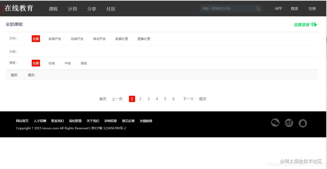Screen dimensions: 327x169
Task: Open the Weibo share icon
Action: [x=289, y=123]
